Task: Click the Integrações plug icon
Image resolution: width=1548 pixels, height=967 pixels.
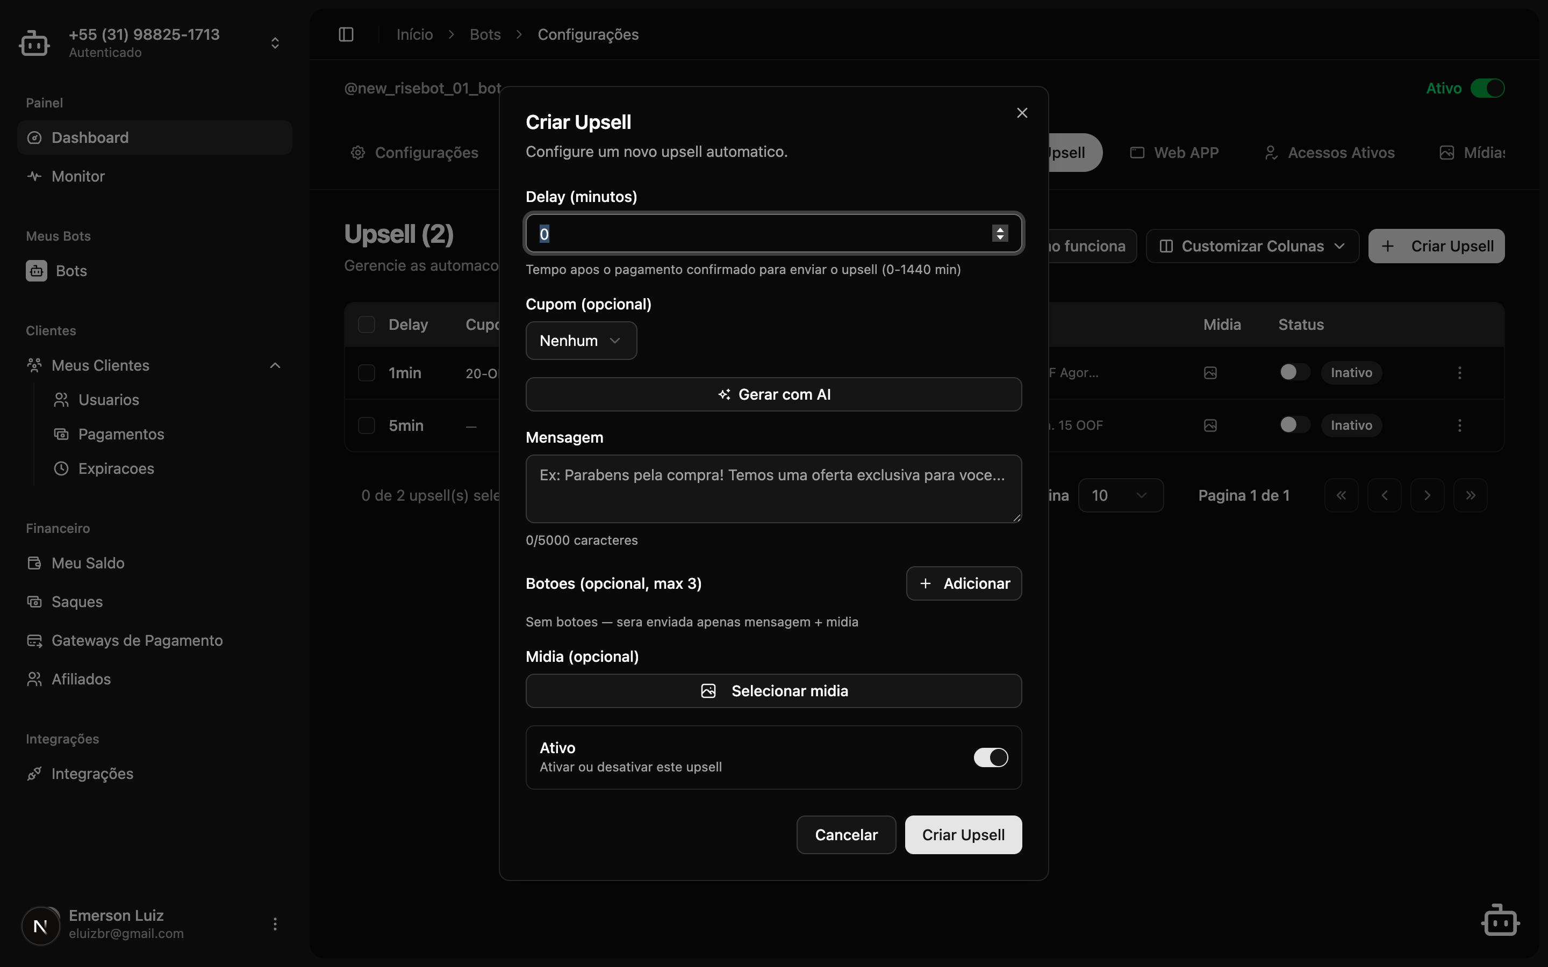Action: click(34, 773)
